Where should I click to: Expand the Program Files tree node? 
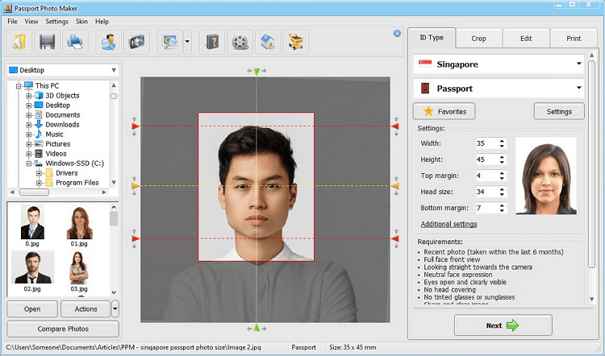click(39, 183)
